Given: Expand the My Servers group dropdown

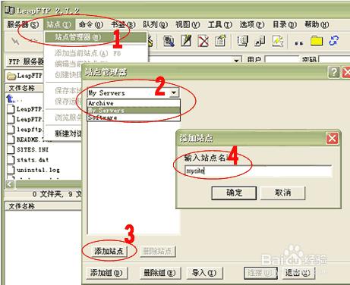Looking at the screenshot, I should 174,92.
